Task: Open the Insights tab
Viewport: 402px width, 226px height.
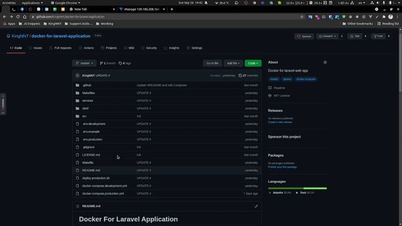Action: 171,48
